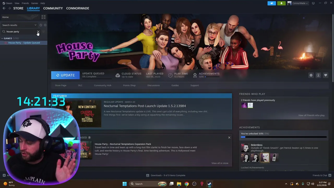This screenshot has height=188, width=334.
Task: Open the Games menu
Action: 34,3
